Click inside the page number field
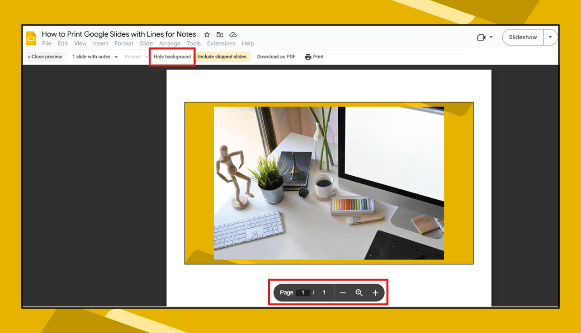This screenshot has height=333, width=581. coord(303,293)
